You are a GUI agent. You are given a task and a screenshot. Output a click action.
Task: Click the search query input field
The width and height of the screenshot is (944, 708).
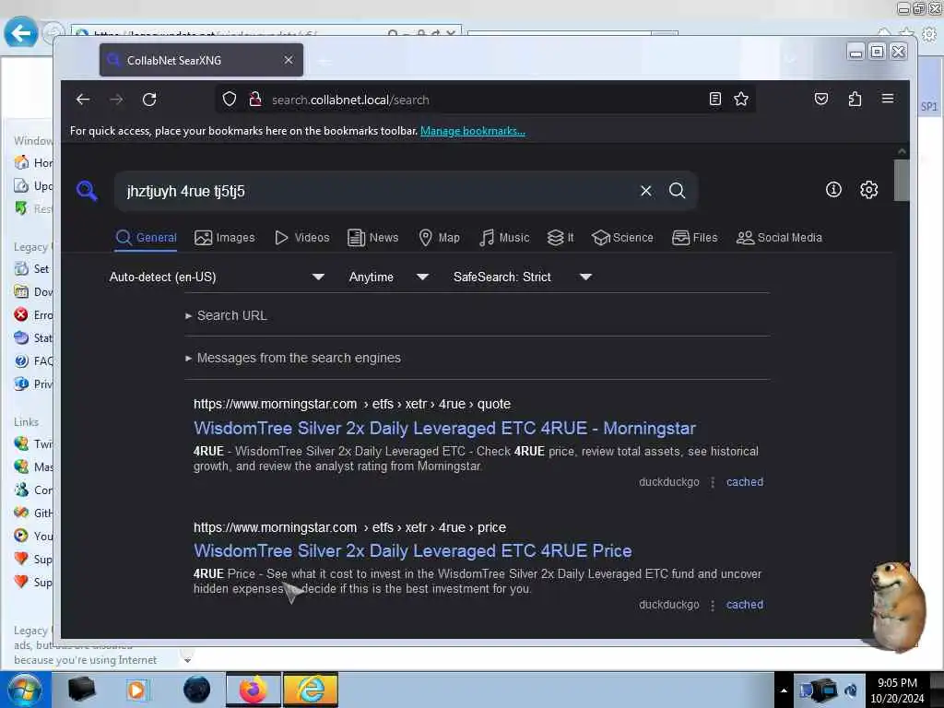[x=376, y=192]
